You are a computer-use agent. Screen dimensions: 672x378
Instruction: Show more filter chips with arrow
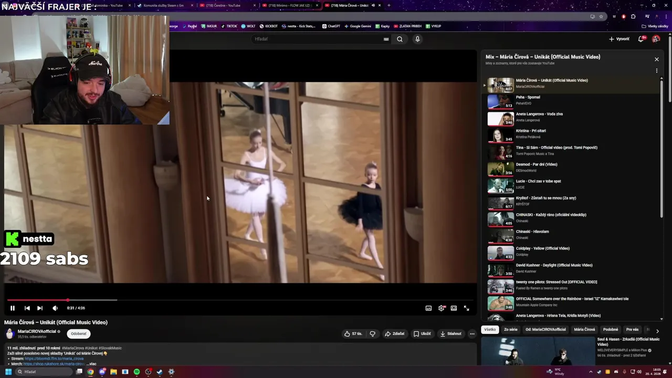point(657,331)
